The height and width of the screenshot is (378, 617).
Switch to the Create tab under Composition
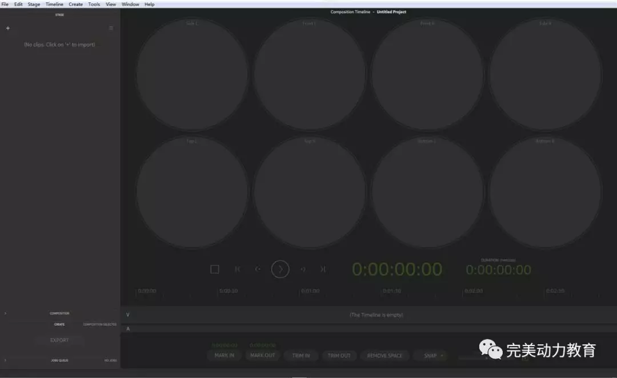(59, 324)
